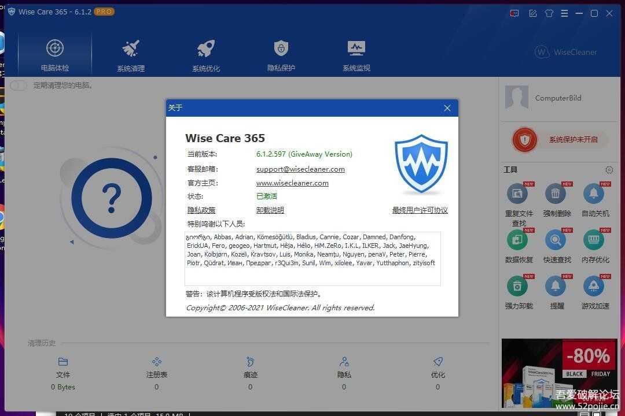Open the hamburger main menu
This screenshot has height=416, width=625.
(564, 13)
